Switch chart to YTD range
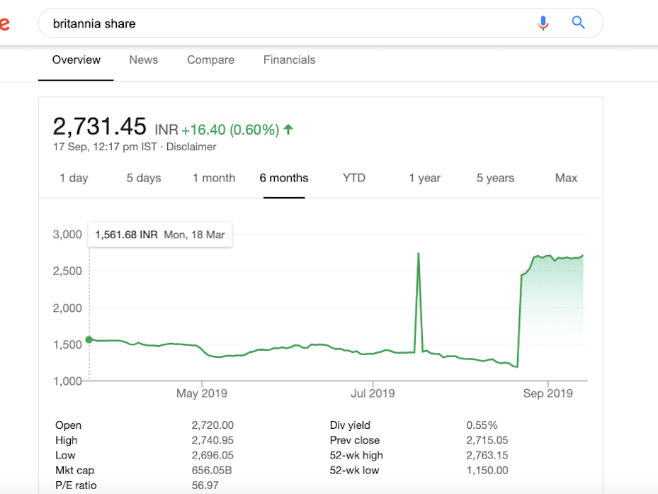Image resolution: width=658 pixels, height=494 pixels. (x=354, y=178)
